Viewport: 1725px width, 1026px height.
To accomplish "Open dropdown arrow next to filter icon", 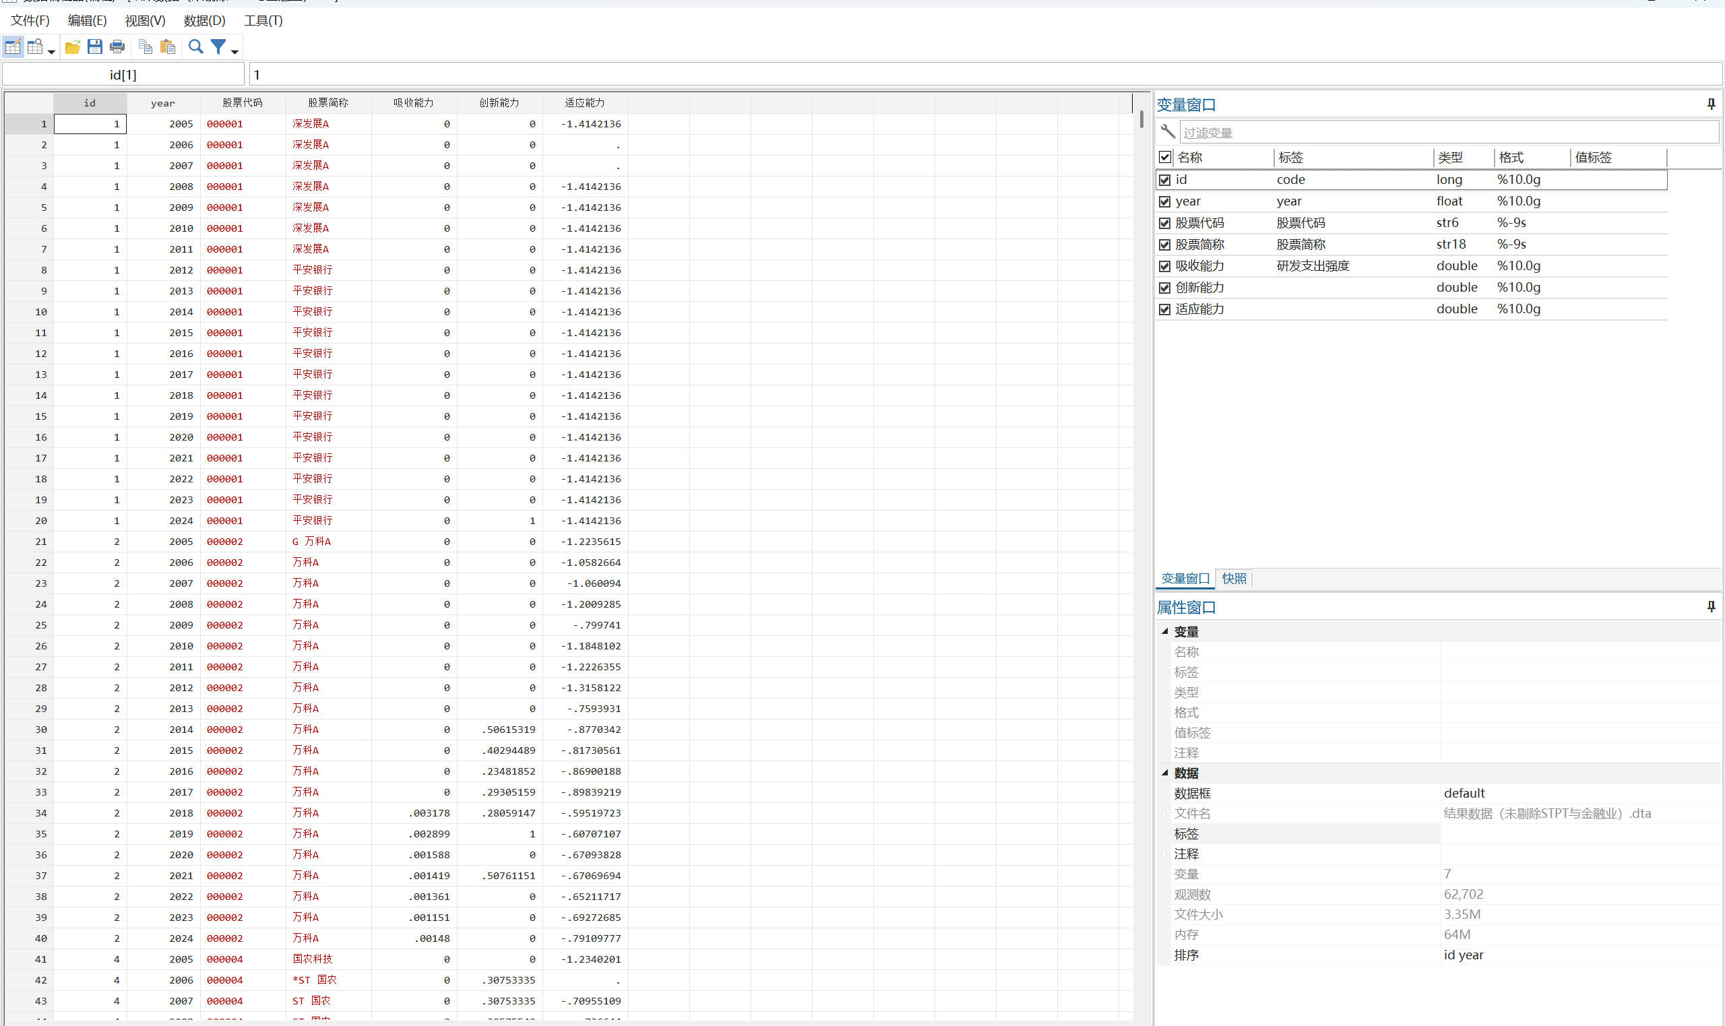I will click(x=235, y=52).
